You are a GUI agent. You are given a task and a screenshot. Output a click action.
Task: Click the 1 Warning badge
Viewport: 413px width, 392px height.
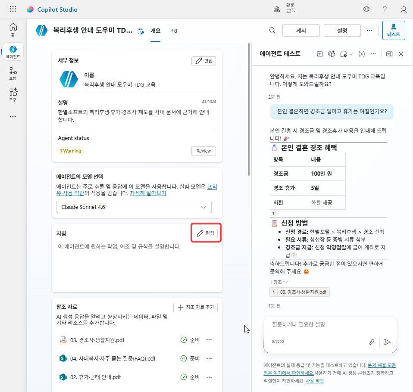[x=71, y=151]
